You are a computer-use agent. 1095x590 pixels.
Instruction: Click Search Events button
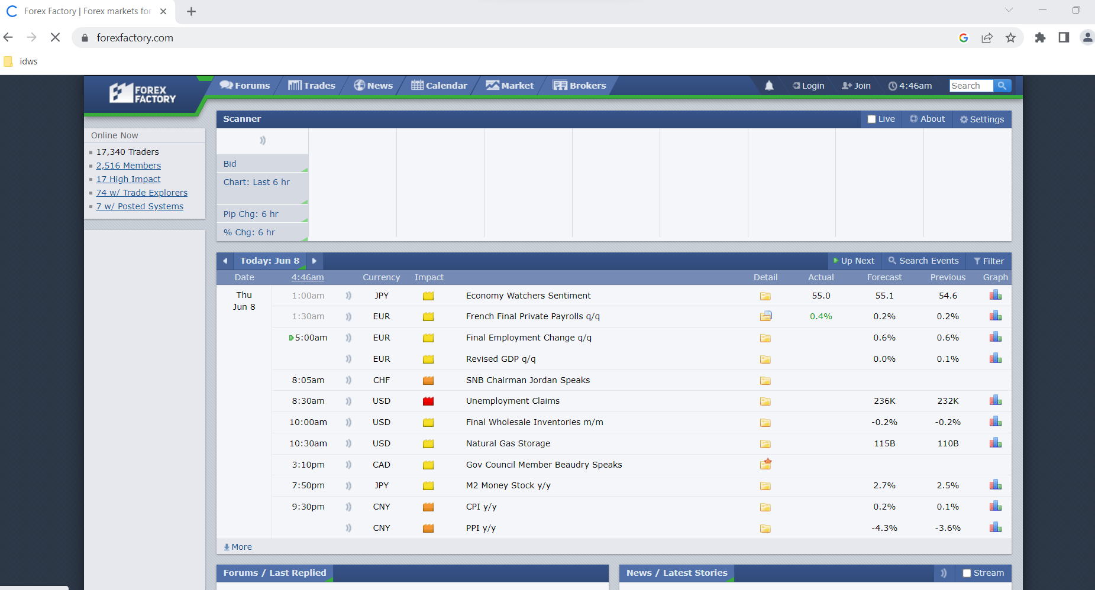pos(923,261)
